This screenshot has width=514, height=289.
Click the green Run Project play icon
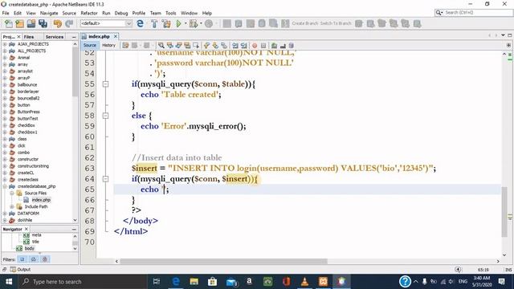(x=178, y=23)
